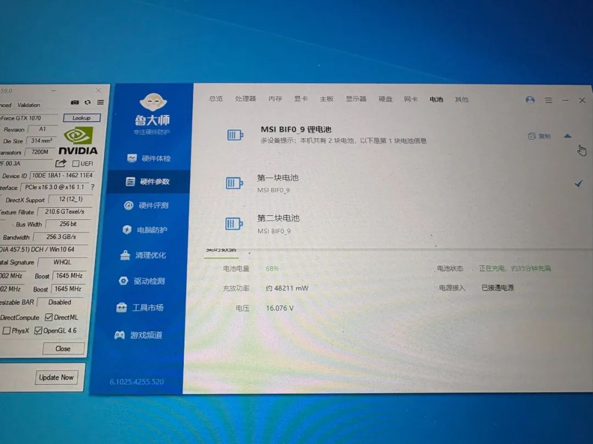This screenshot has height=444, width=593.
Task: Collapse the battery list dropdown arrow
Action: click(x=568, y=136)
